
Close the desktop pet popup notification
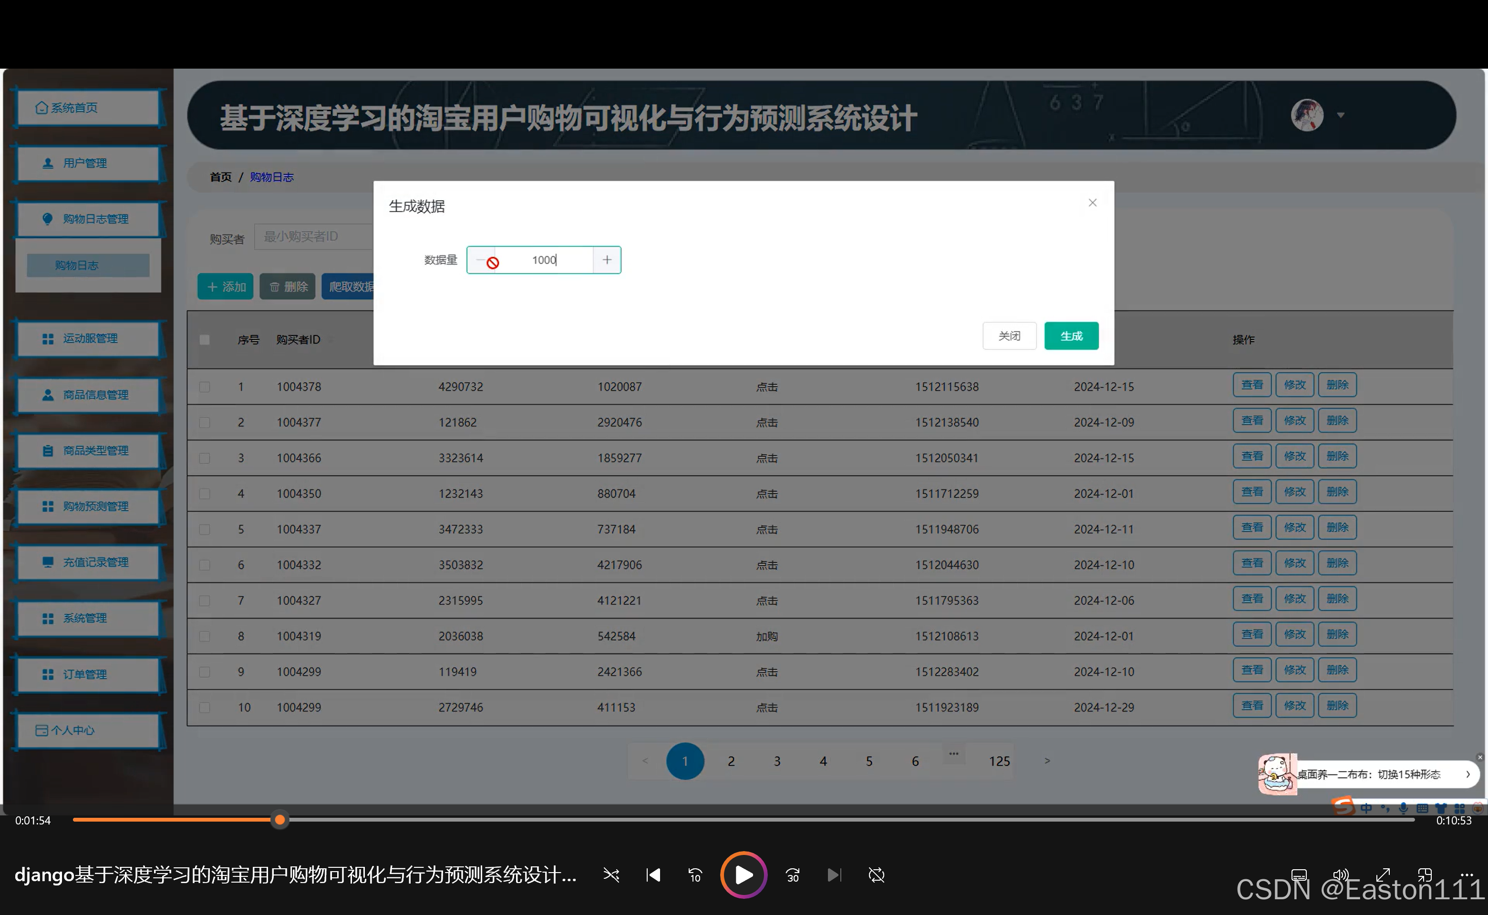tap(1479, 757)
